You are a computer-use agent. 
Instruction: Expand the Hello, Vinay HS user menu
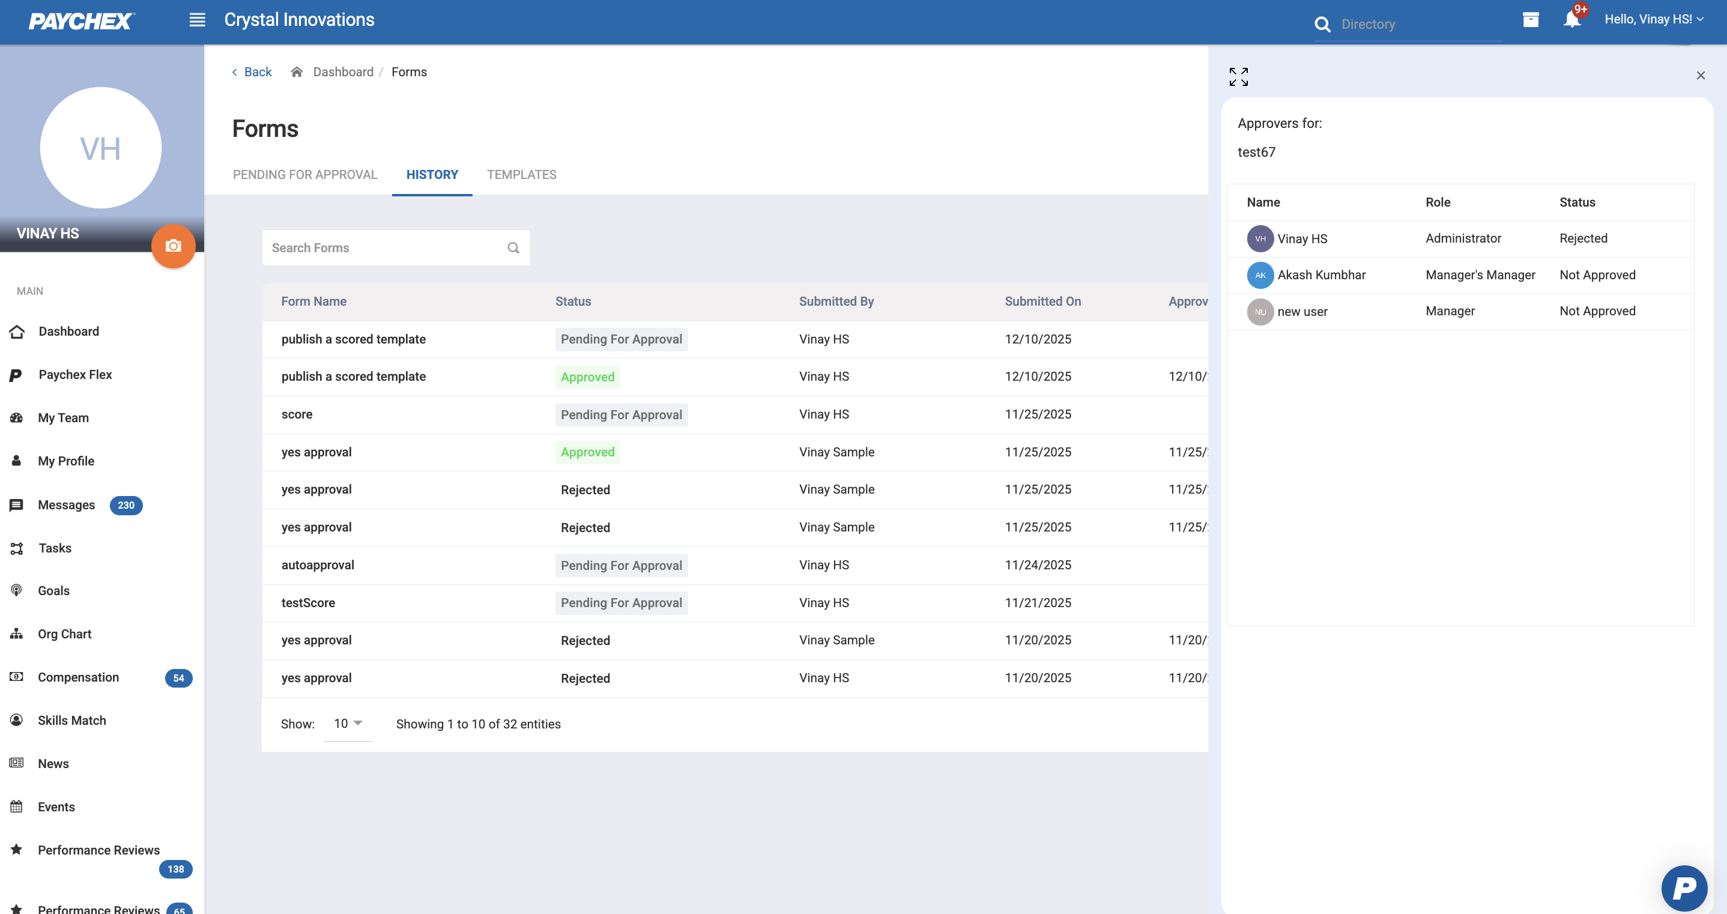click(x=1653, y=19)
